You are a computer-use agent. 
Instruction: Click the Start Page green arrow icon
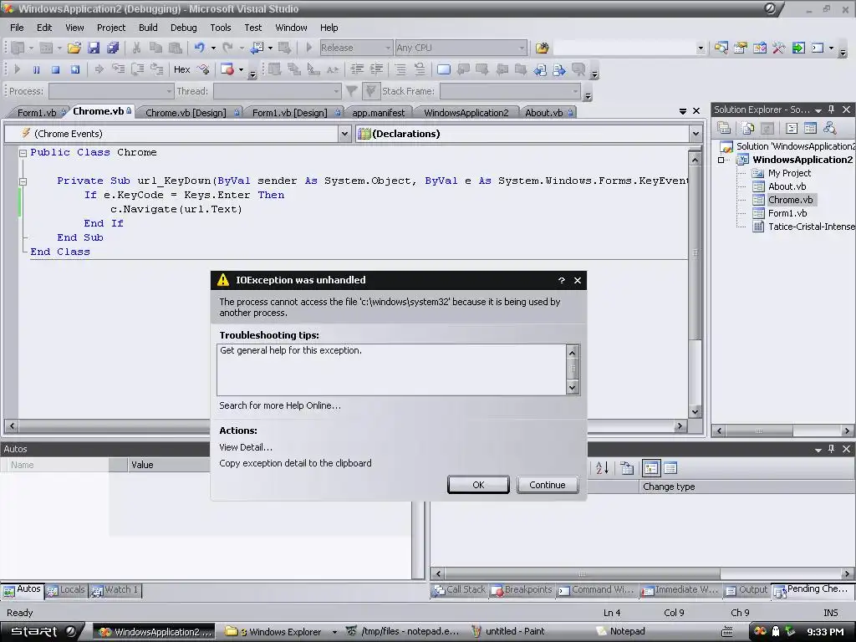pyautogui.click(x=798, y=48)
